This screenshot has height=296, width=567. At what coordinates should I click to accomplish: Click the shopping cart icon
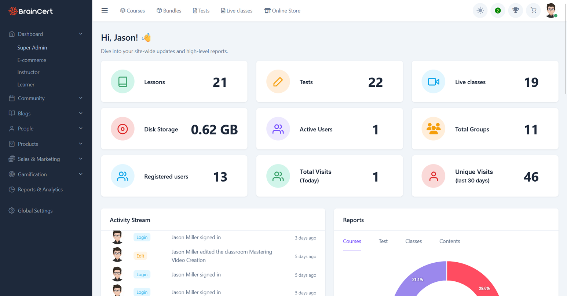coord(533,10)
